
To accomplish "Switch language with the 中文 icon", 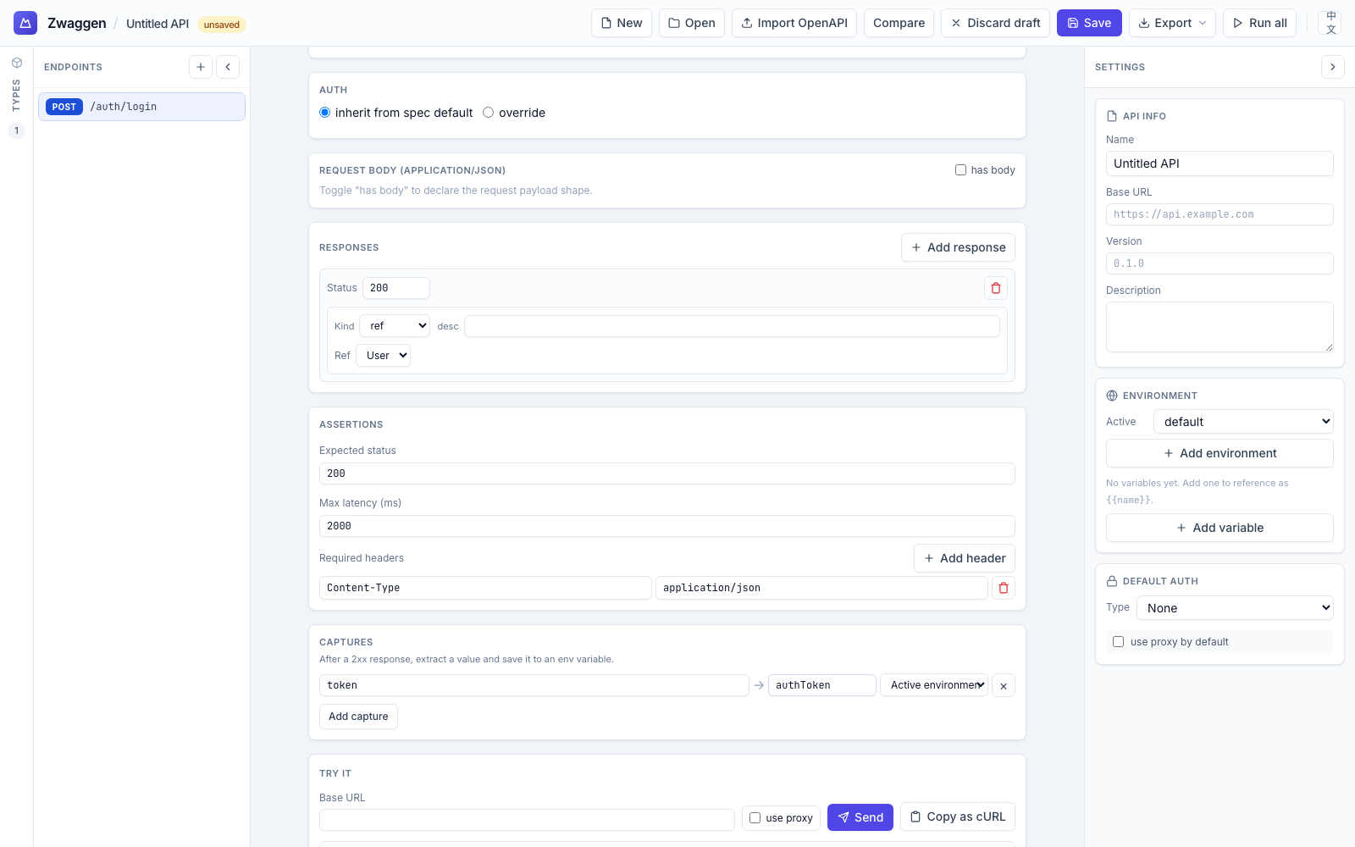I will (1330, 23).
